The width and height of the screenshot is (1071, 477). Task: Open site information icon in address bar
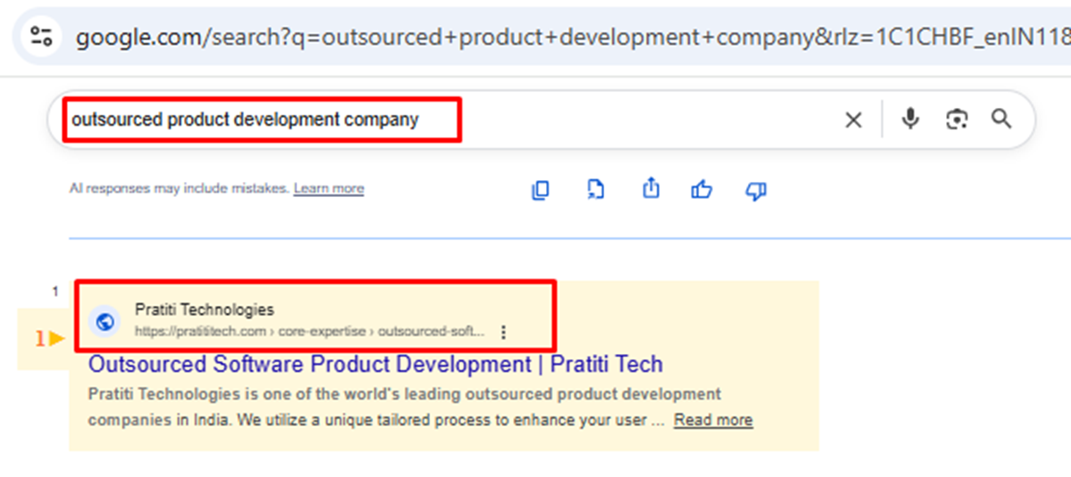[41, 37]
